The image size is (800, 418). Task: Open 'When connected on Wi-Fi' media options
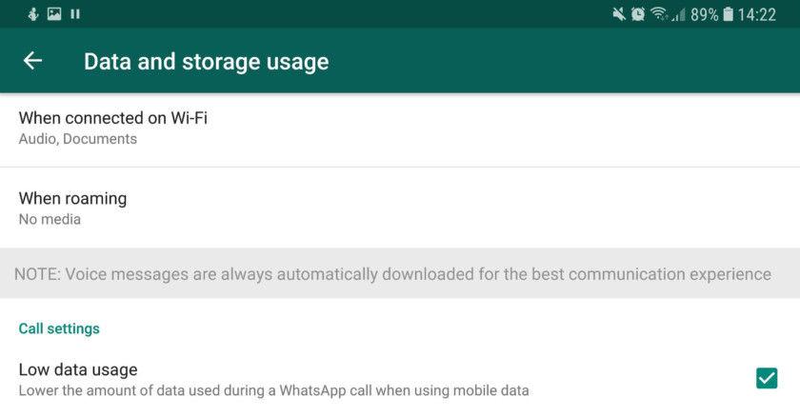click(x=113, y=119)
